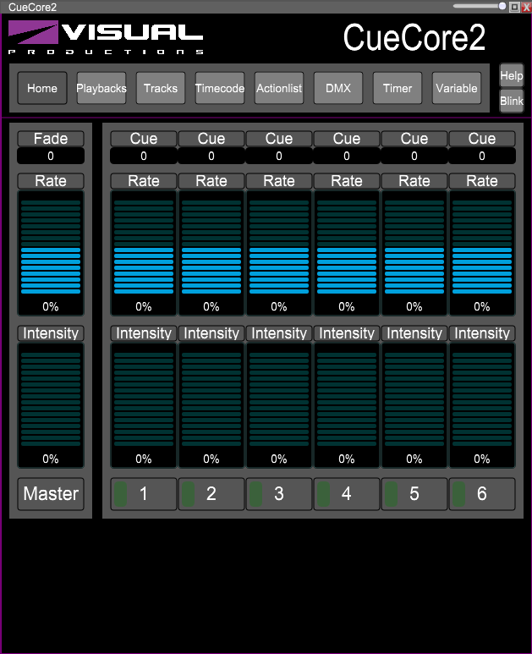
Task: Click the Cue value field above playback 6
Action: pos(482,156)
